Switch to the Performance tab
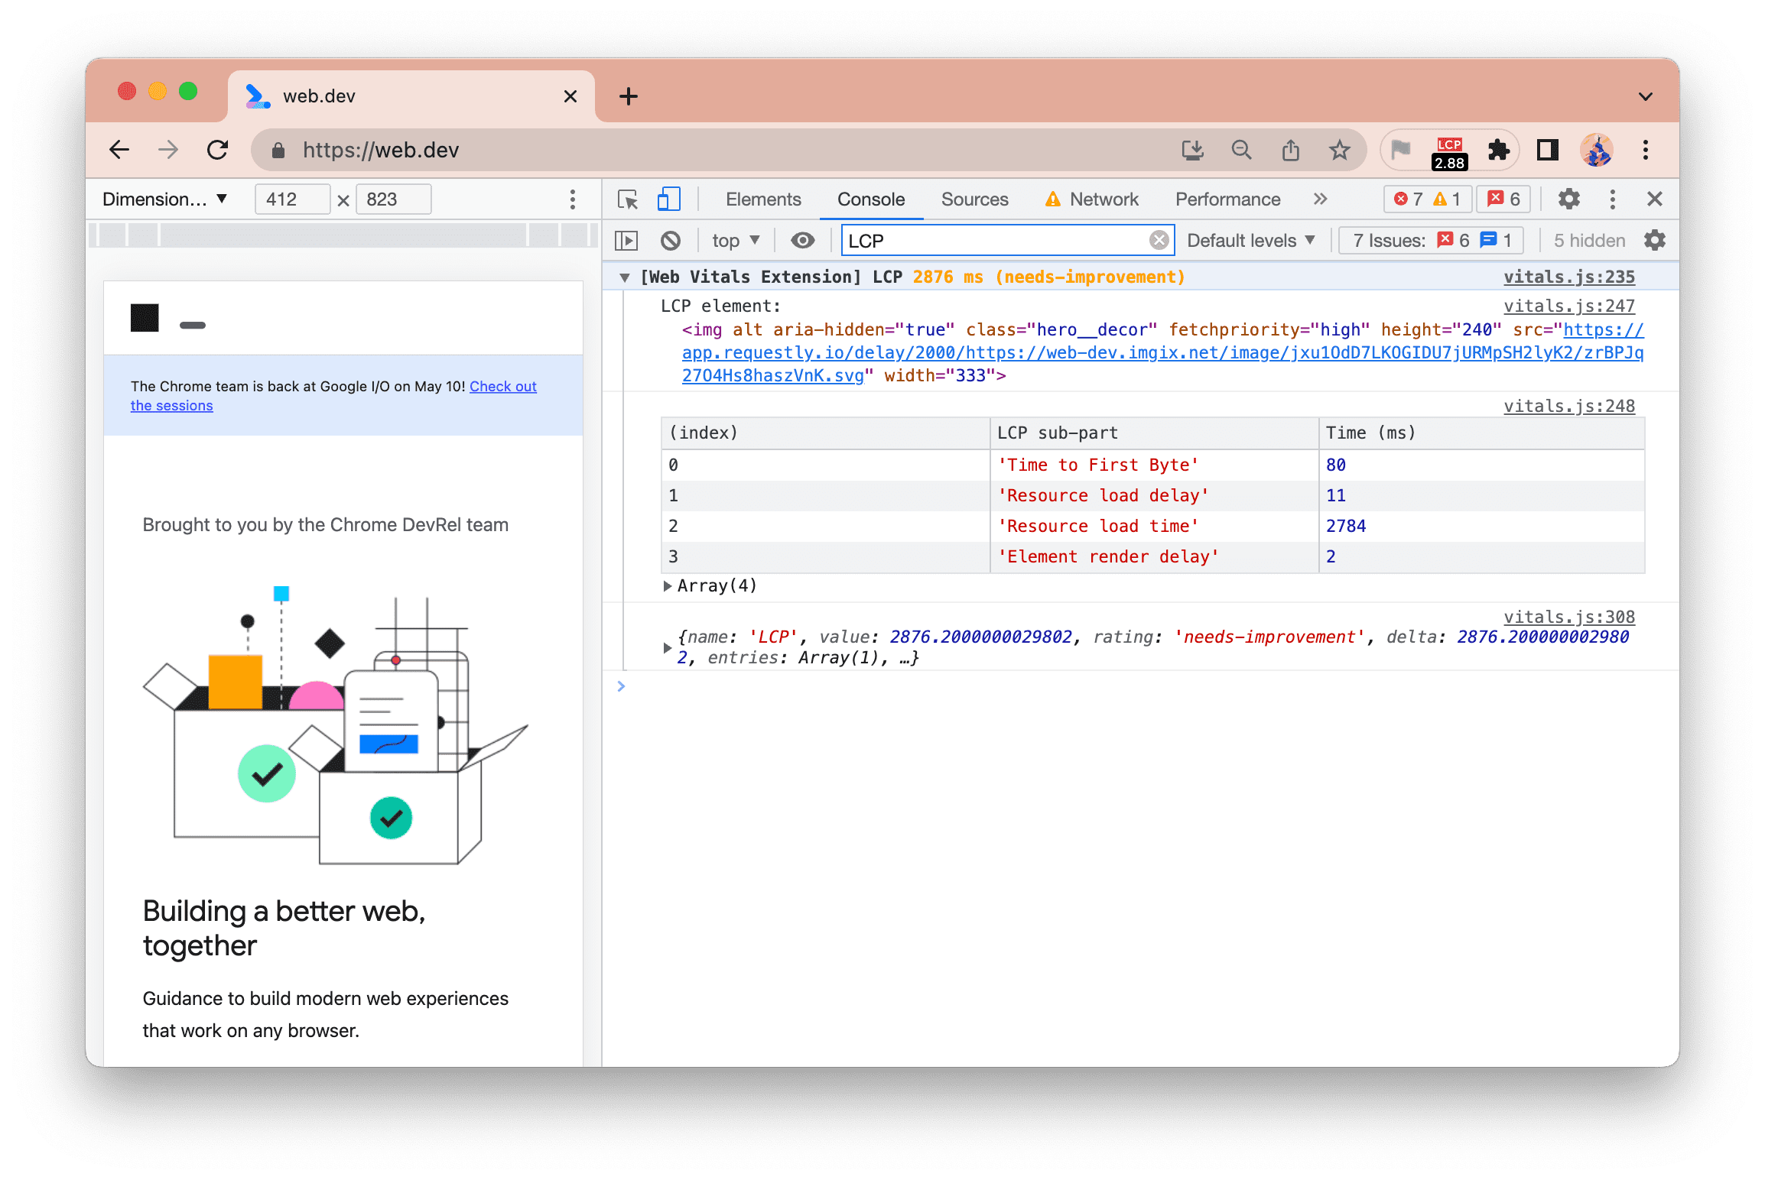Viewport: 1765px width, 1180px height. click(1225, 197)
